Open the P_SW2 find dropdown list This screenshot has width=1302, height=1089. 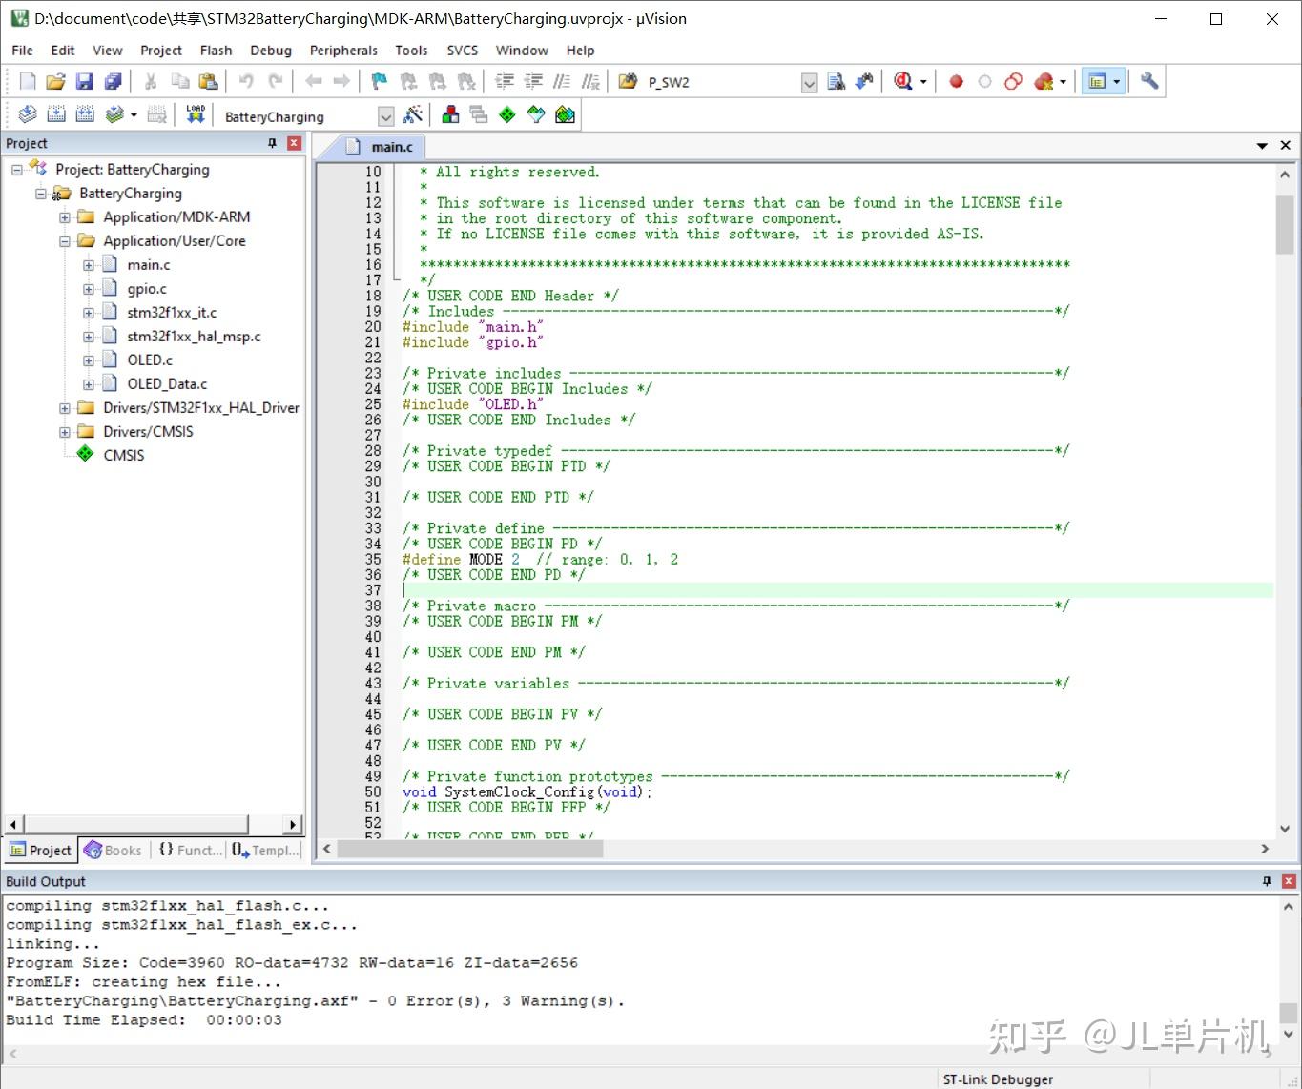pos(809,83)
